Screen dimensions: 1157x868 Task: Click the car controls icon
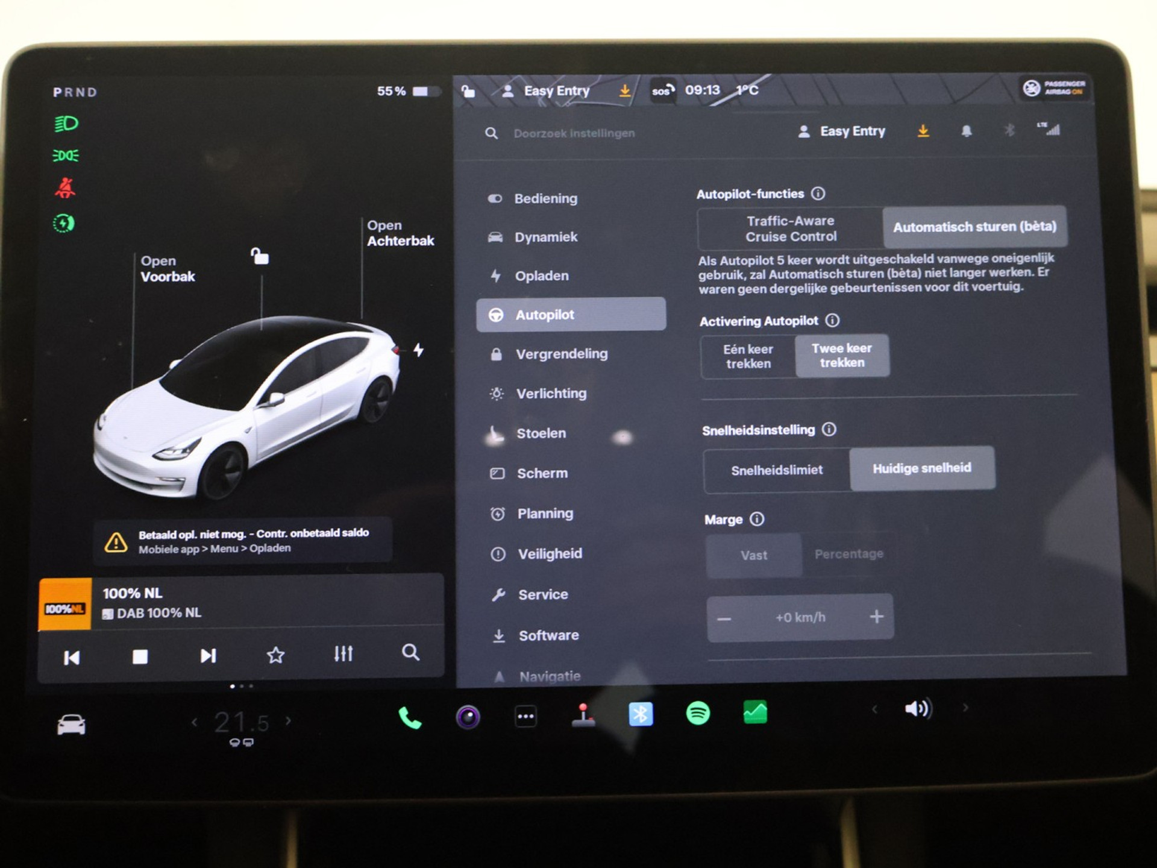click(x=71, y=725)
